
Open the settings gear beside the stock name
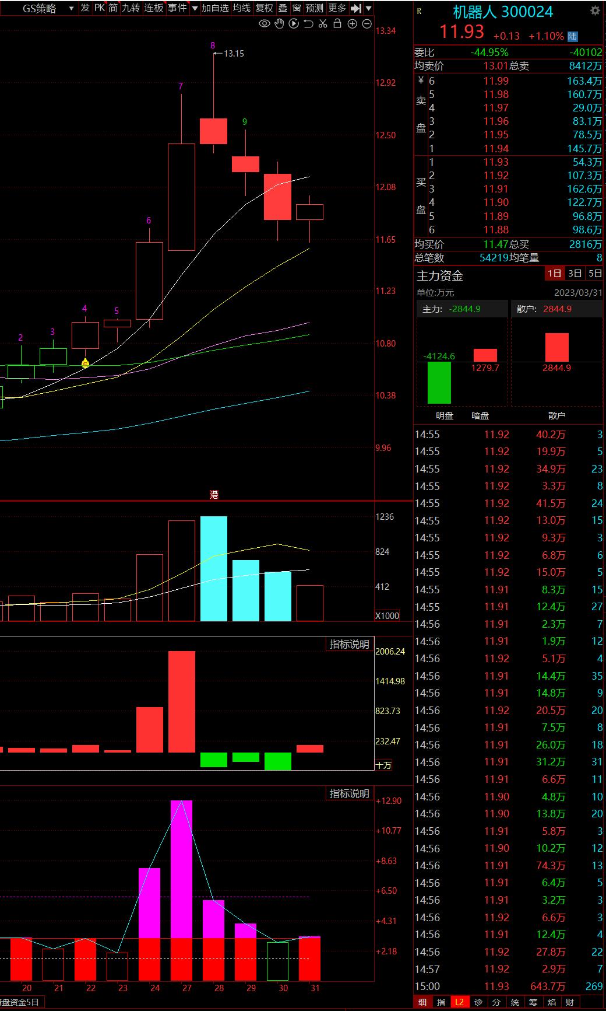[x=595, y=11]
